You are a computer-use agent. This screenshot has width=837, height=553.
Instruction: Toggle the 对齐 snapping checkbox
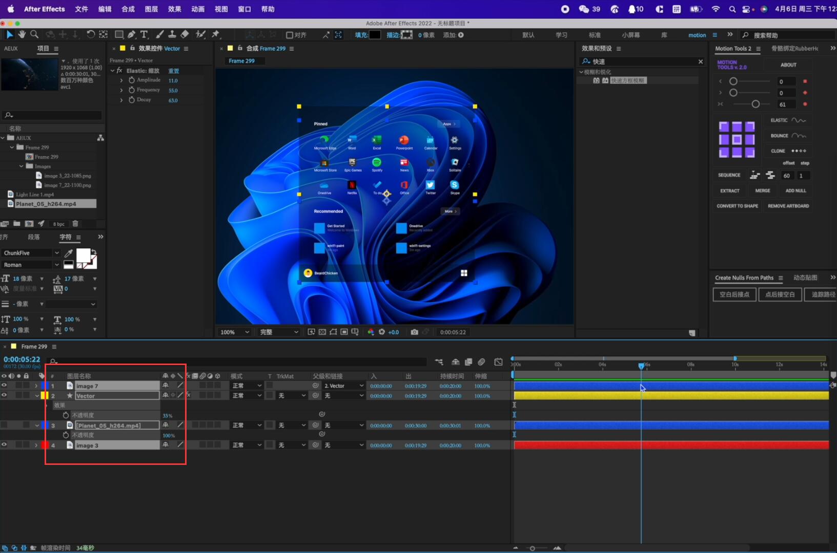(290, 35)
